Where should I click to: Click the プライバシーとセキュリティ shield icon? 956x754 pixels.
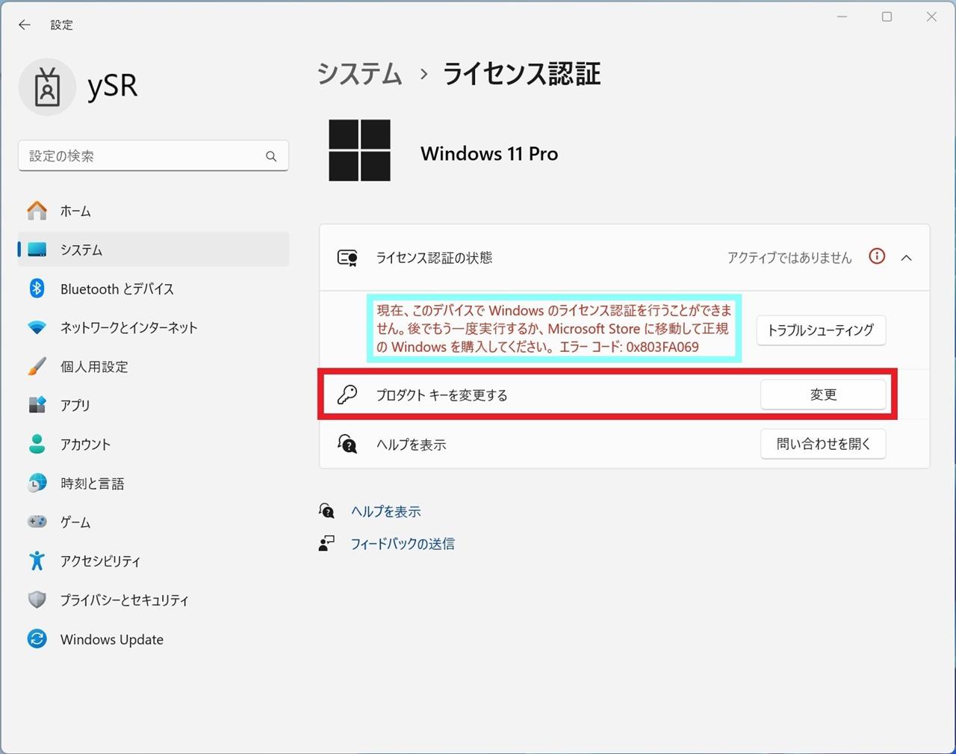pos(37,599)
